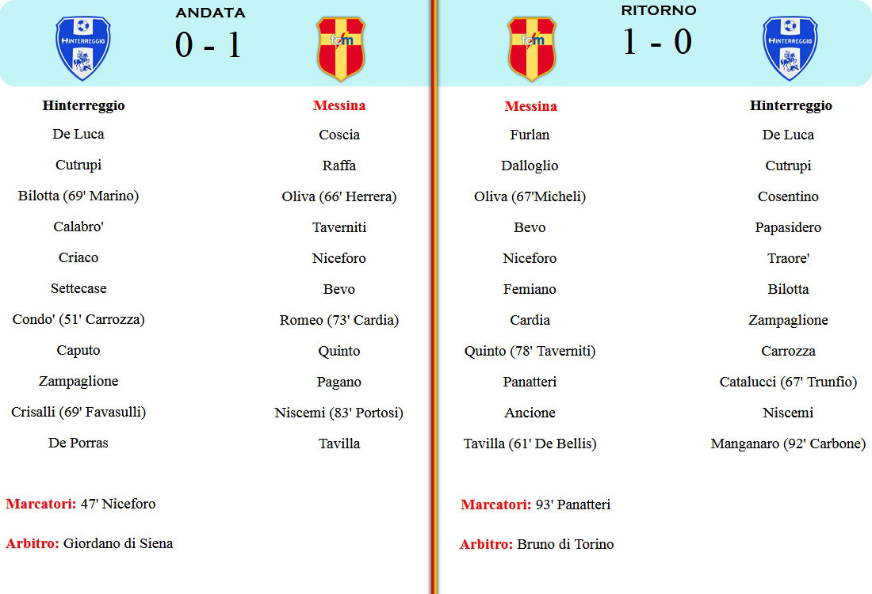Click the red Messina team name under Ritorno
This screenshot has width=872, height=594.
coord(530,106)
